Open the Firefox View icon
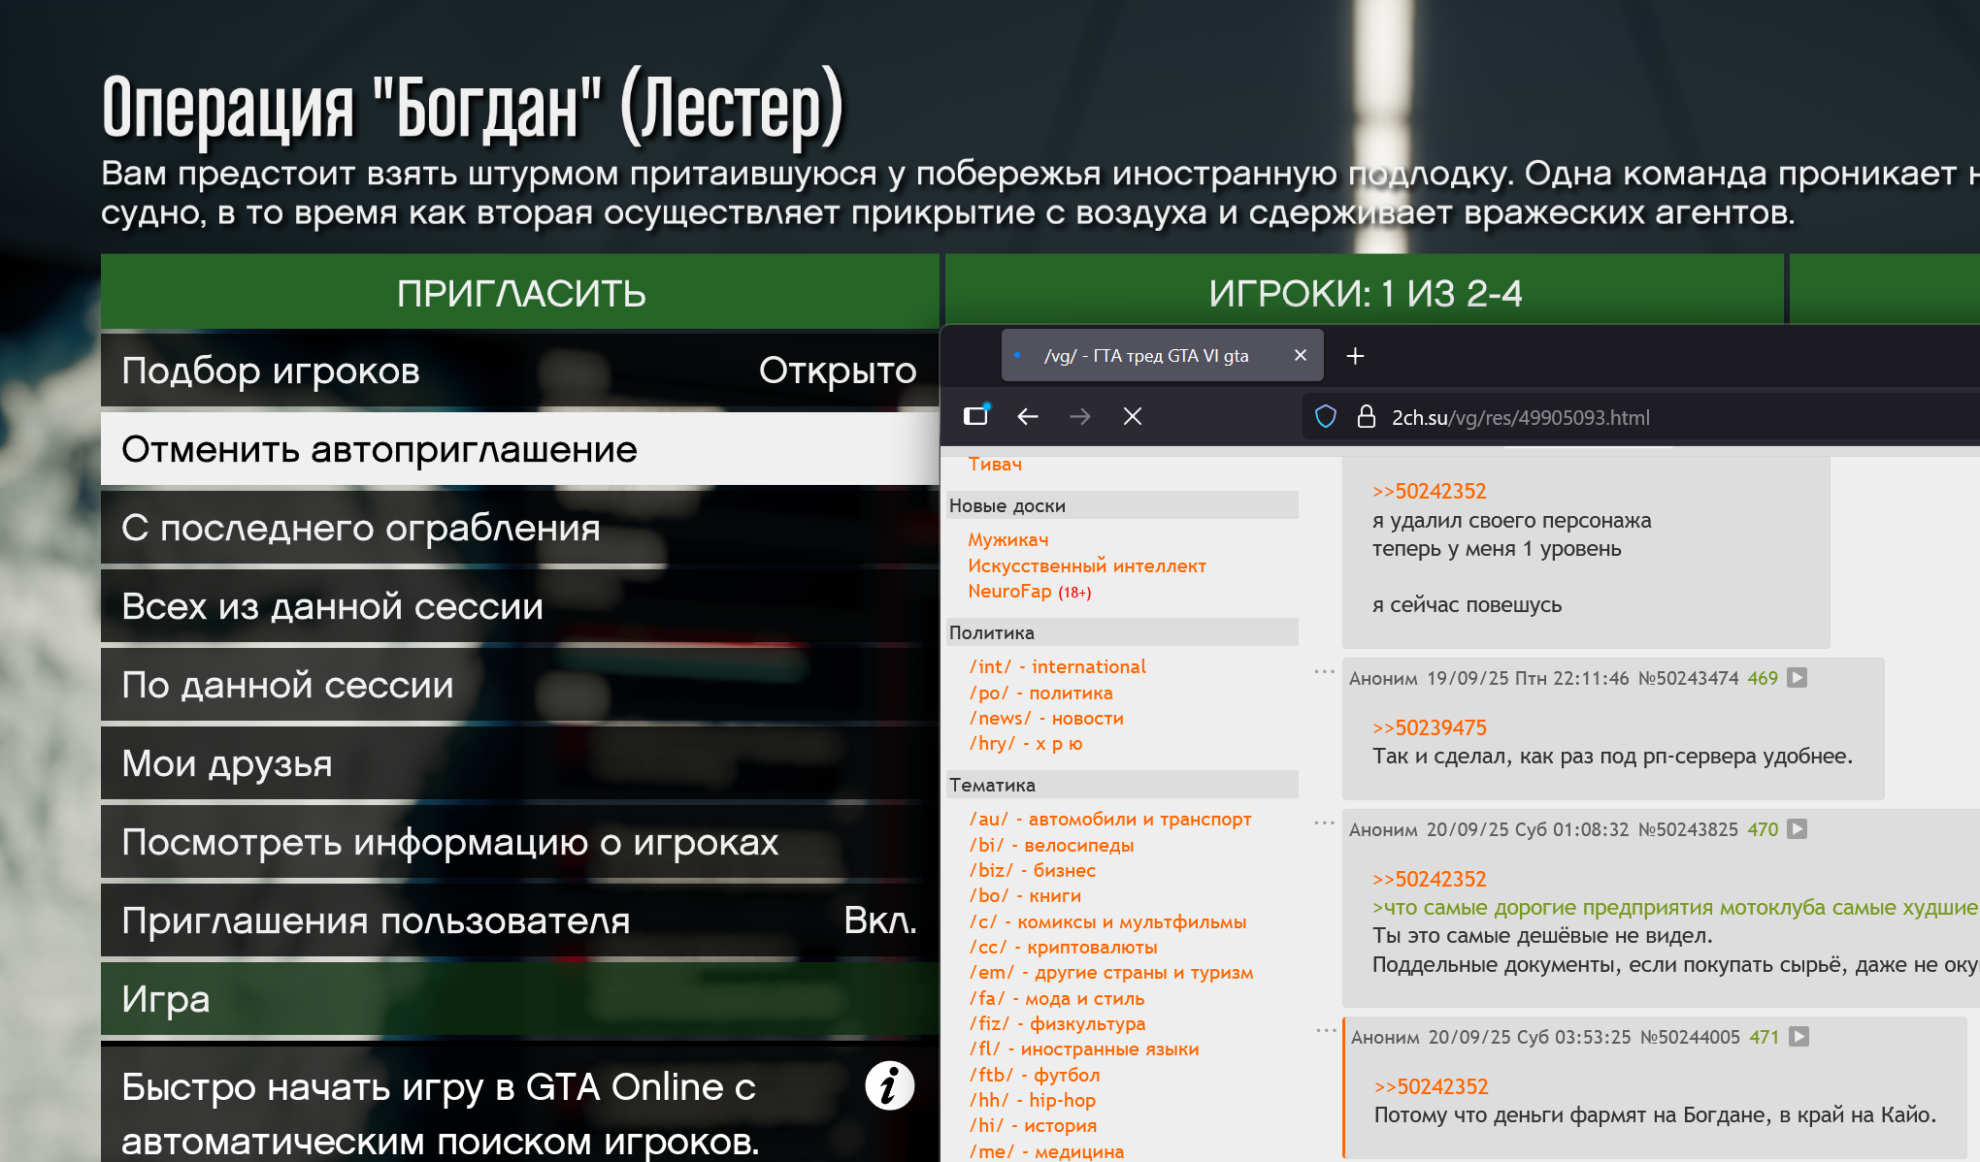Screen dimensions: 1980x1162 [x=975, y=416]
